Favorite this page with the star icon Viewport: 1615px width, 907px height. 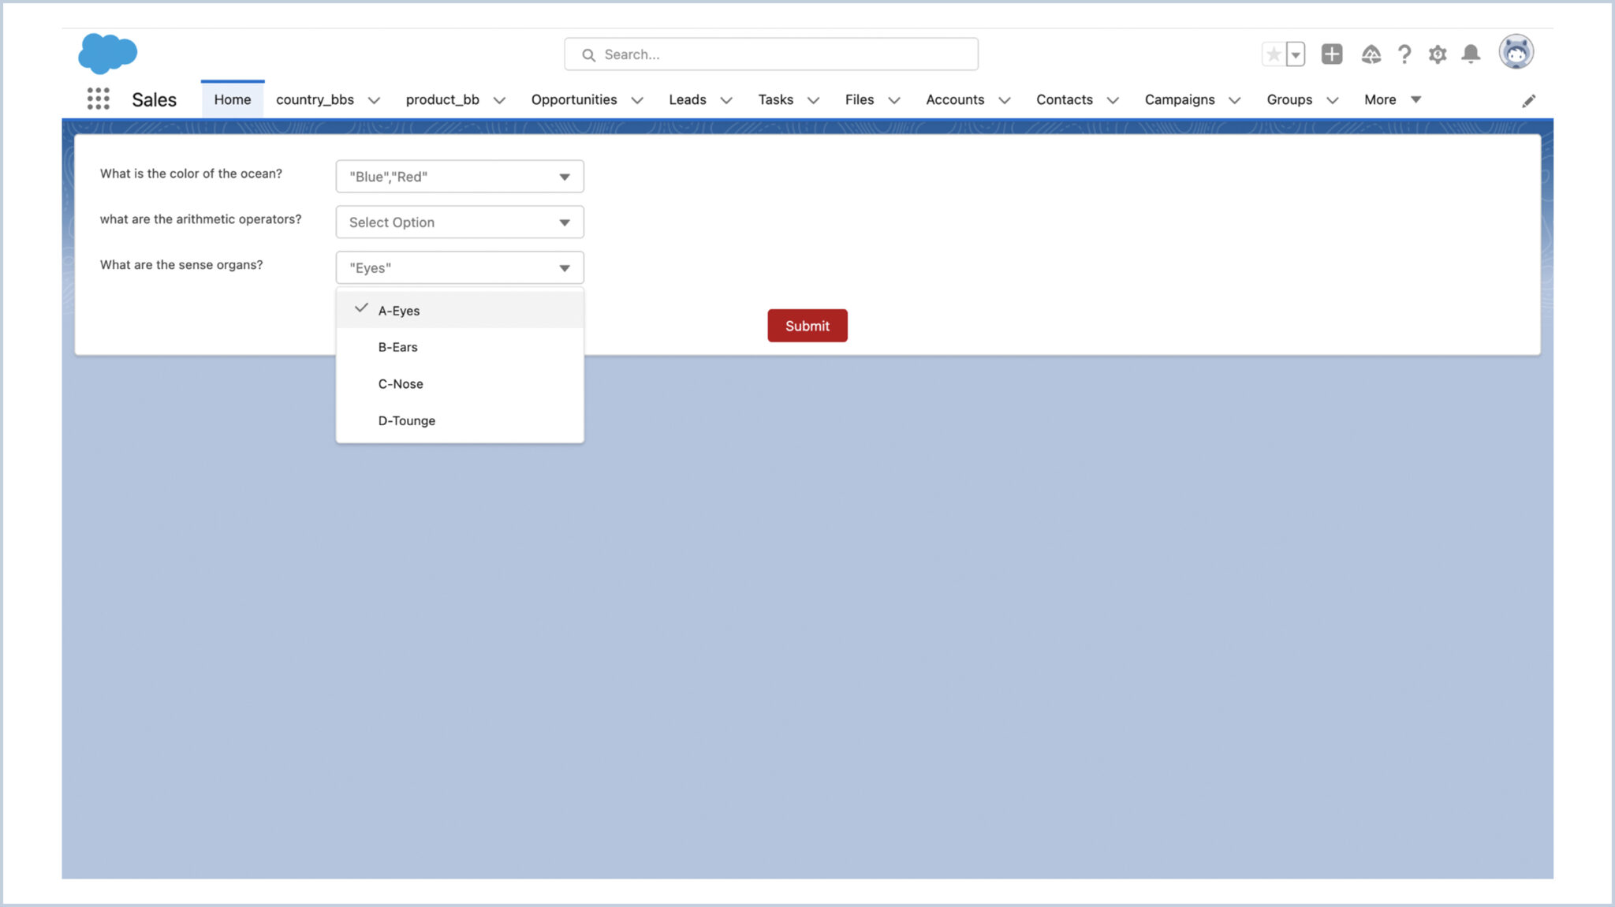pyautogui.click(x=1273, y=54)
